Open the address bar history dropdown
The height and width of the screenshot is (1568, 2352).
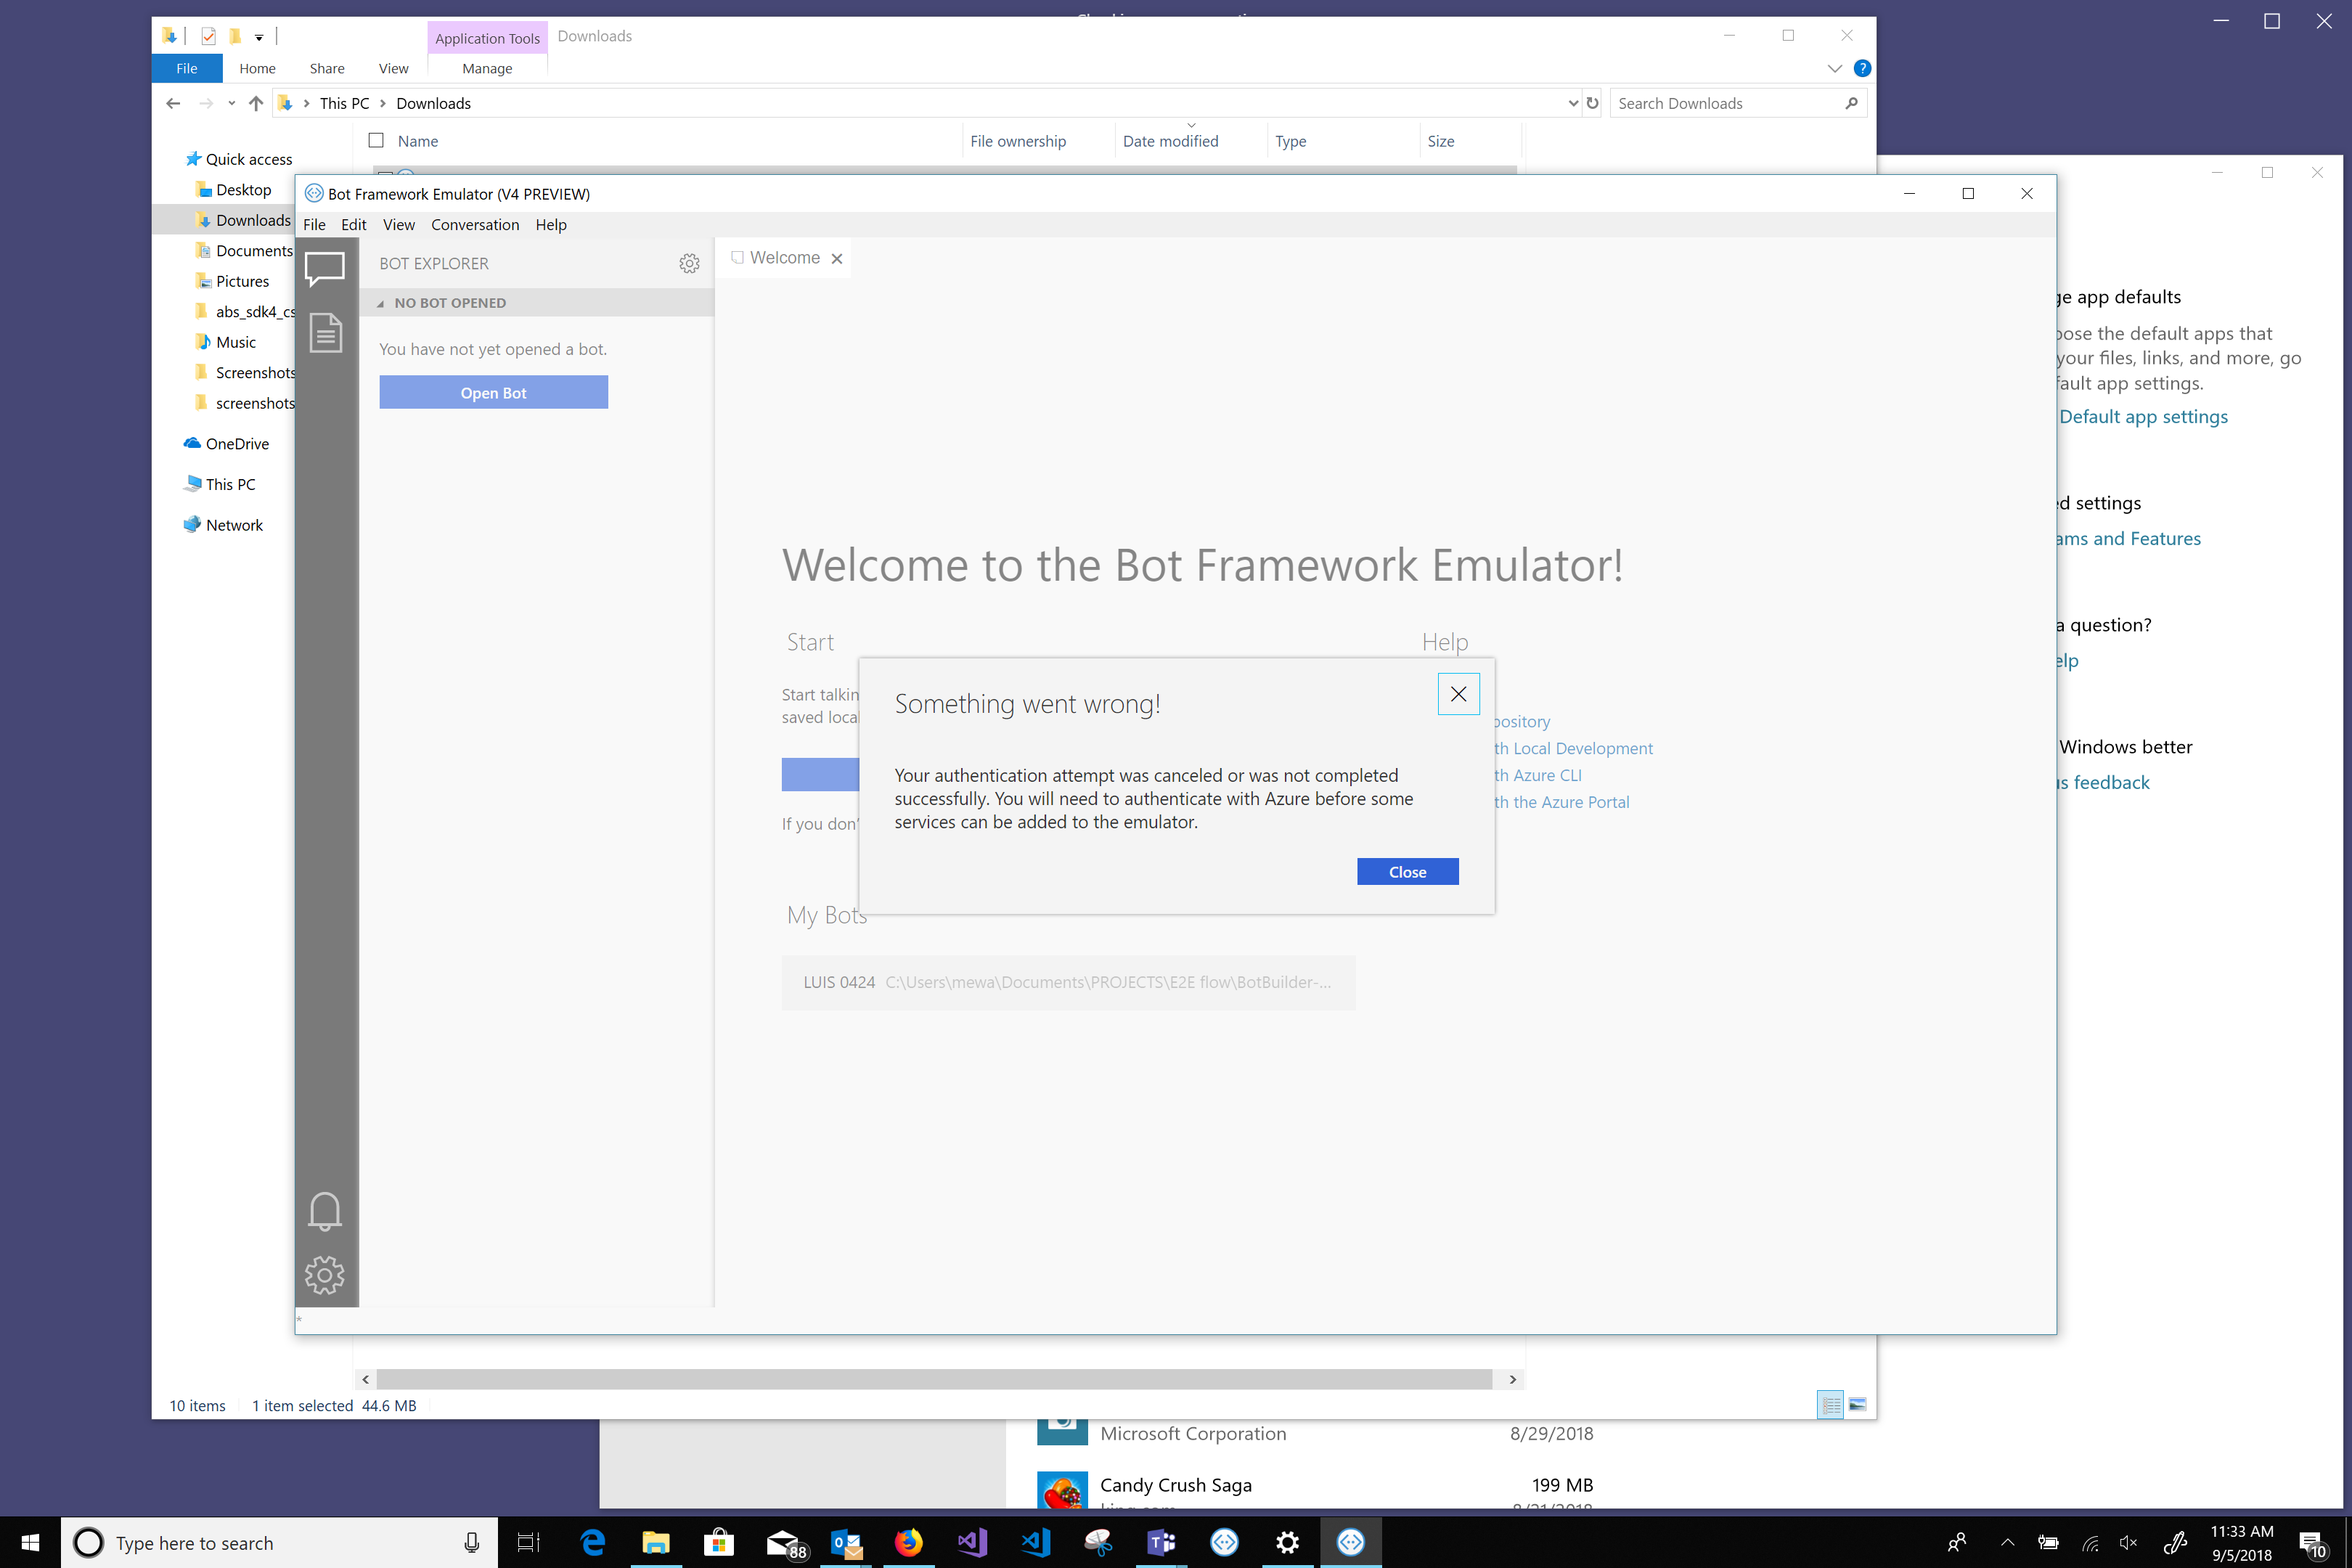pyautogui.click(x=1573, y=103)
